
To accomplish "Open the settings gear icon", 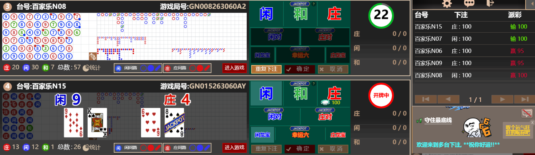I will tap(447, 3).
